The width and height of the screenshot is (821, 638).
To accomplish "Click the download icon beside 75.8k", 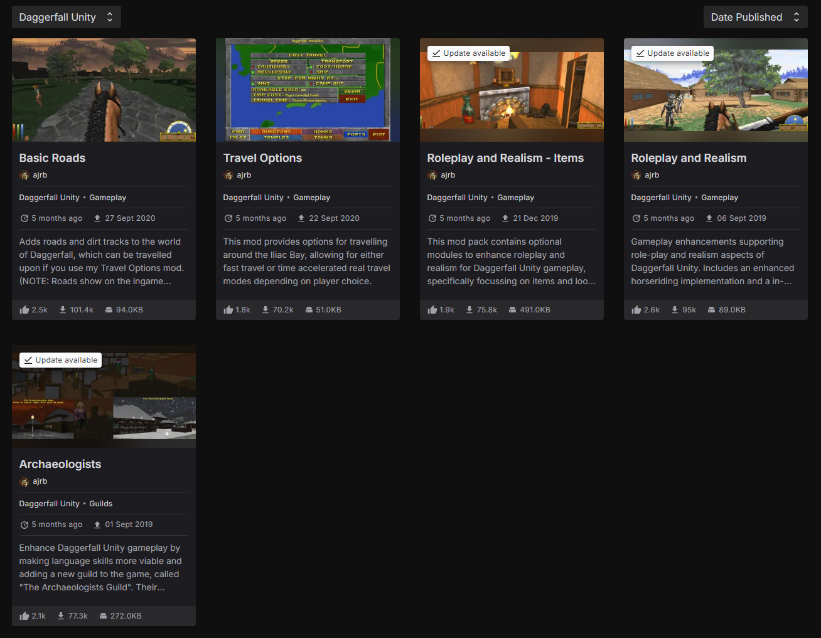I will point(470,310).
